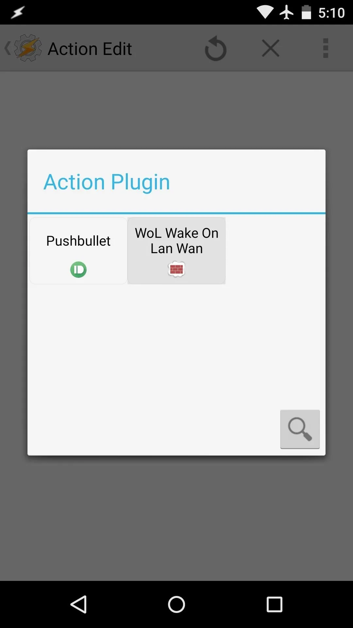The image size is (353, 628).
Task: Open the plugin search magnifier button
Action: (x=300, y=429)
